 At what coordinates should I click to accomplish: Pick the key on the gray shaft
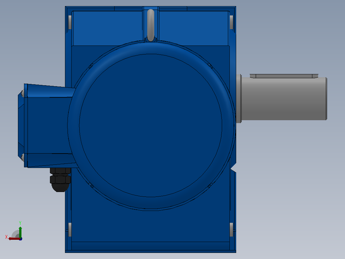tap(284, 76)
